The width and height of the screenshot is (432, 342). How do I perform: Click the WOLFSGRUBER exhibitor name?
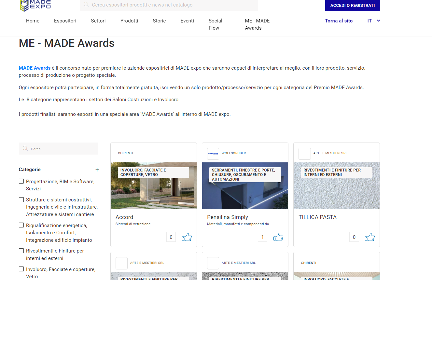pyautogui.click(x=234, y=153)
